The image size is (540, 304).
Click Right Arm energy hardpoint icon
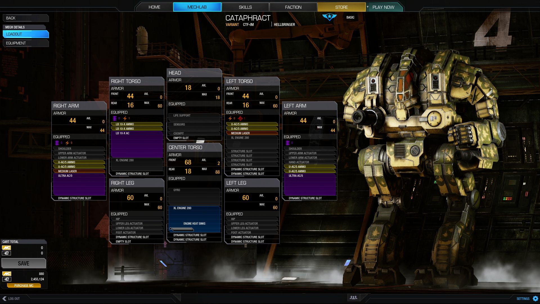[x=67, y=143]
